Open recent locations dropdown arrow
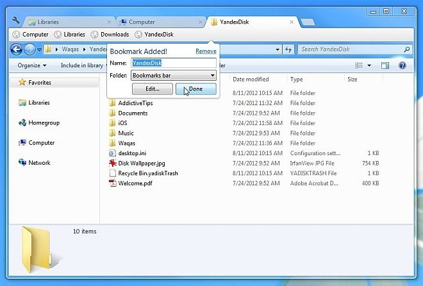423x286 pixels. click(39, 49)
